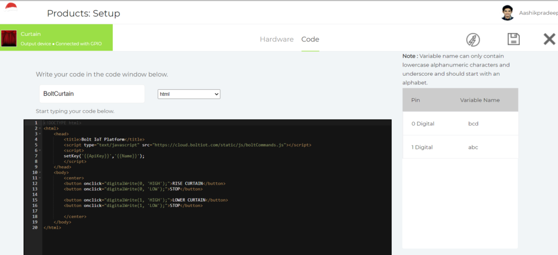The height and width of the screenshot is (255, 558).
Task: Click the lightning bolt deploy icon
Action: [473, 39]
